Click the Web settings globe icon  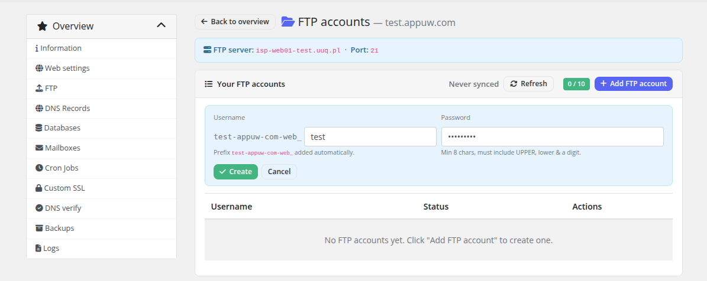[39, 68]
